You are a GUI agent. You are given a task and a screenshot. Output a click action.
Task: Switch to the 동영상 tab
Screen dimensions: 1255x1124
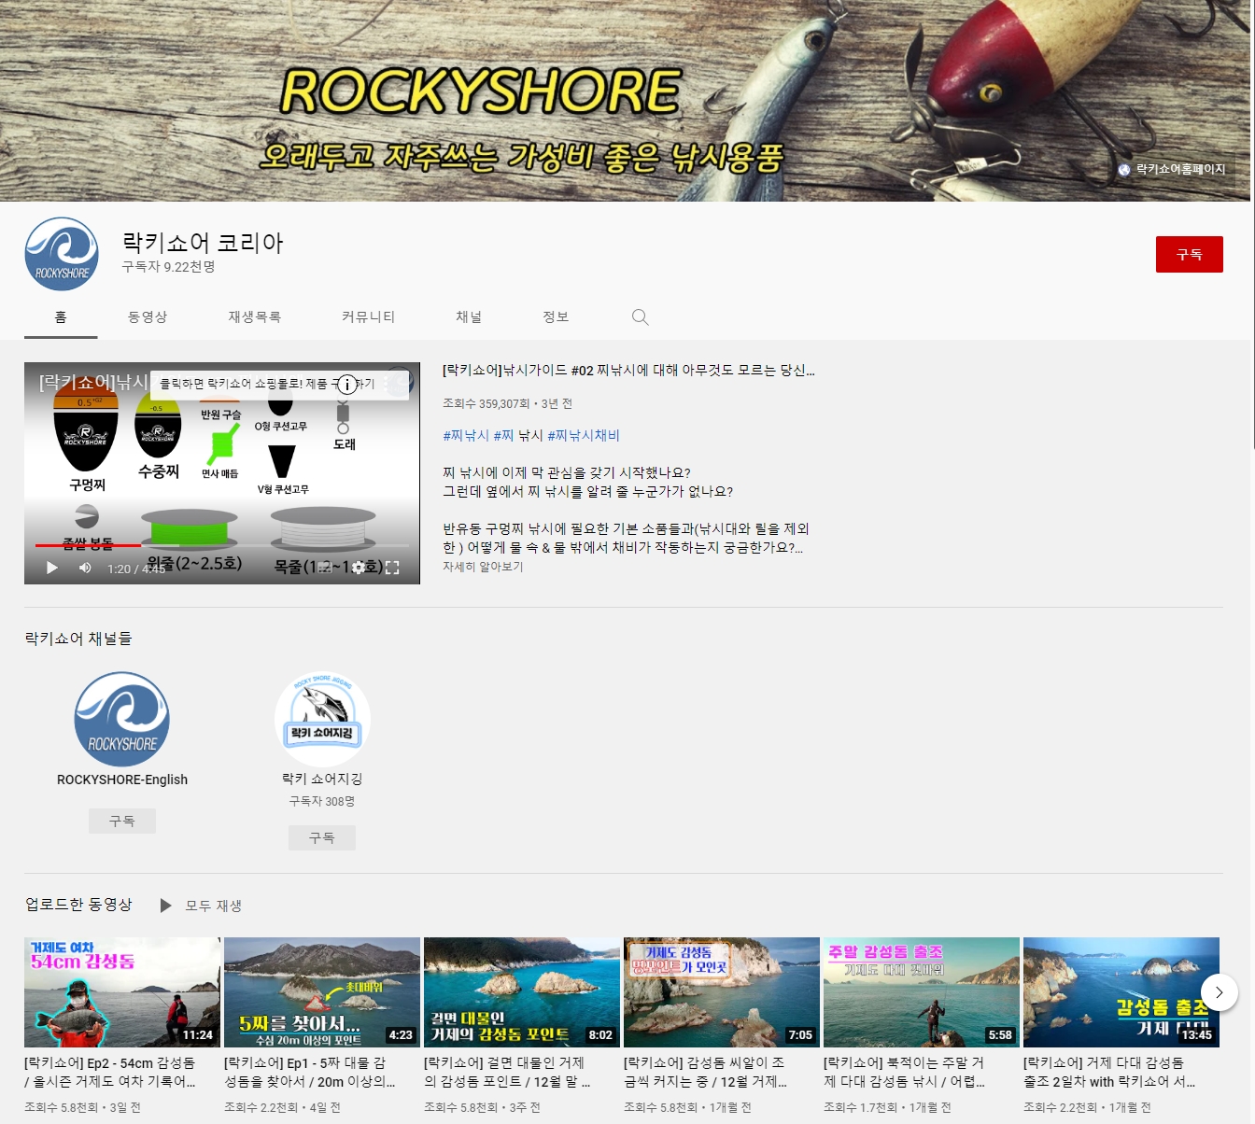point(148,317)
